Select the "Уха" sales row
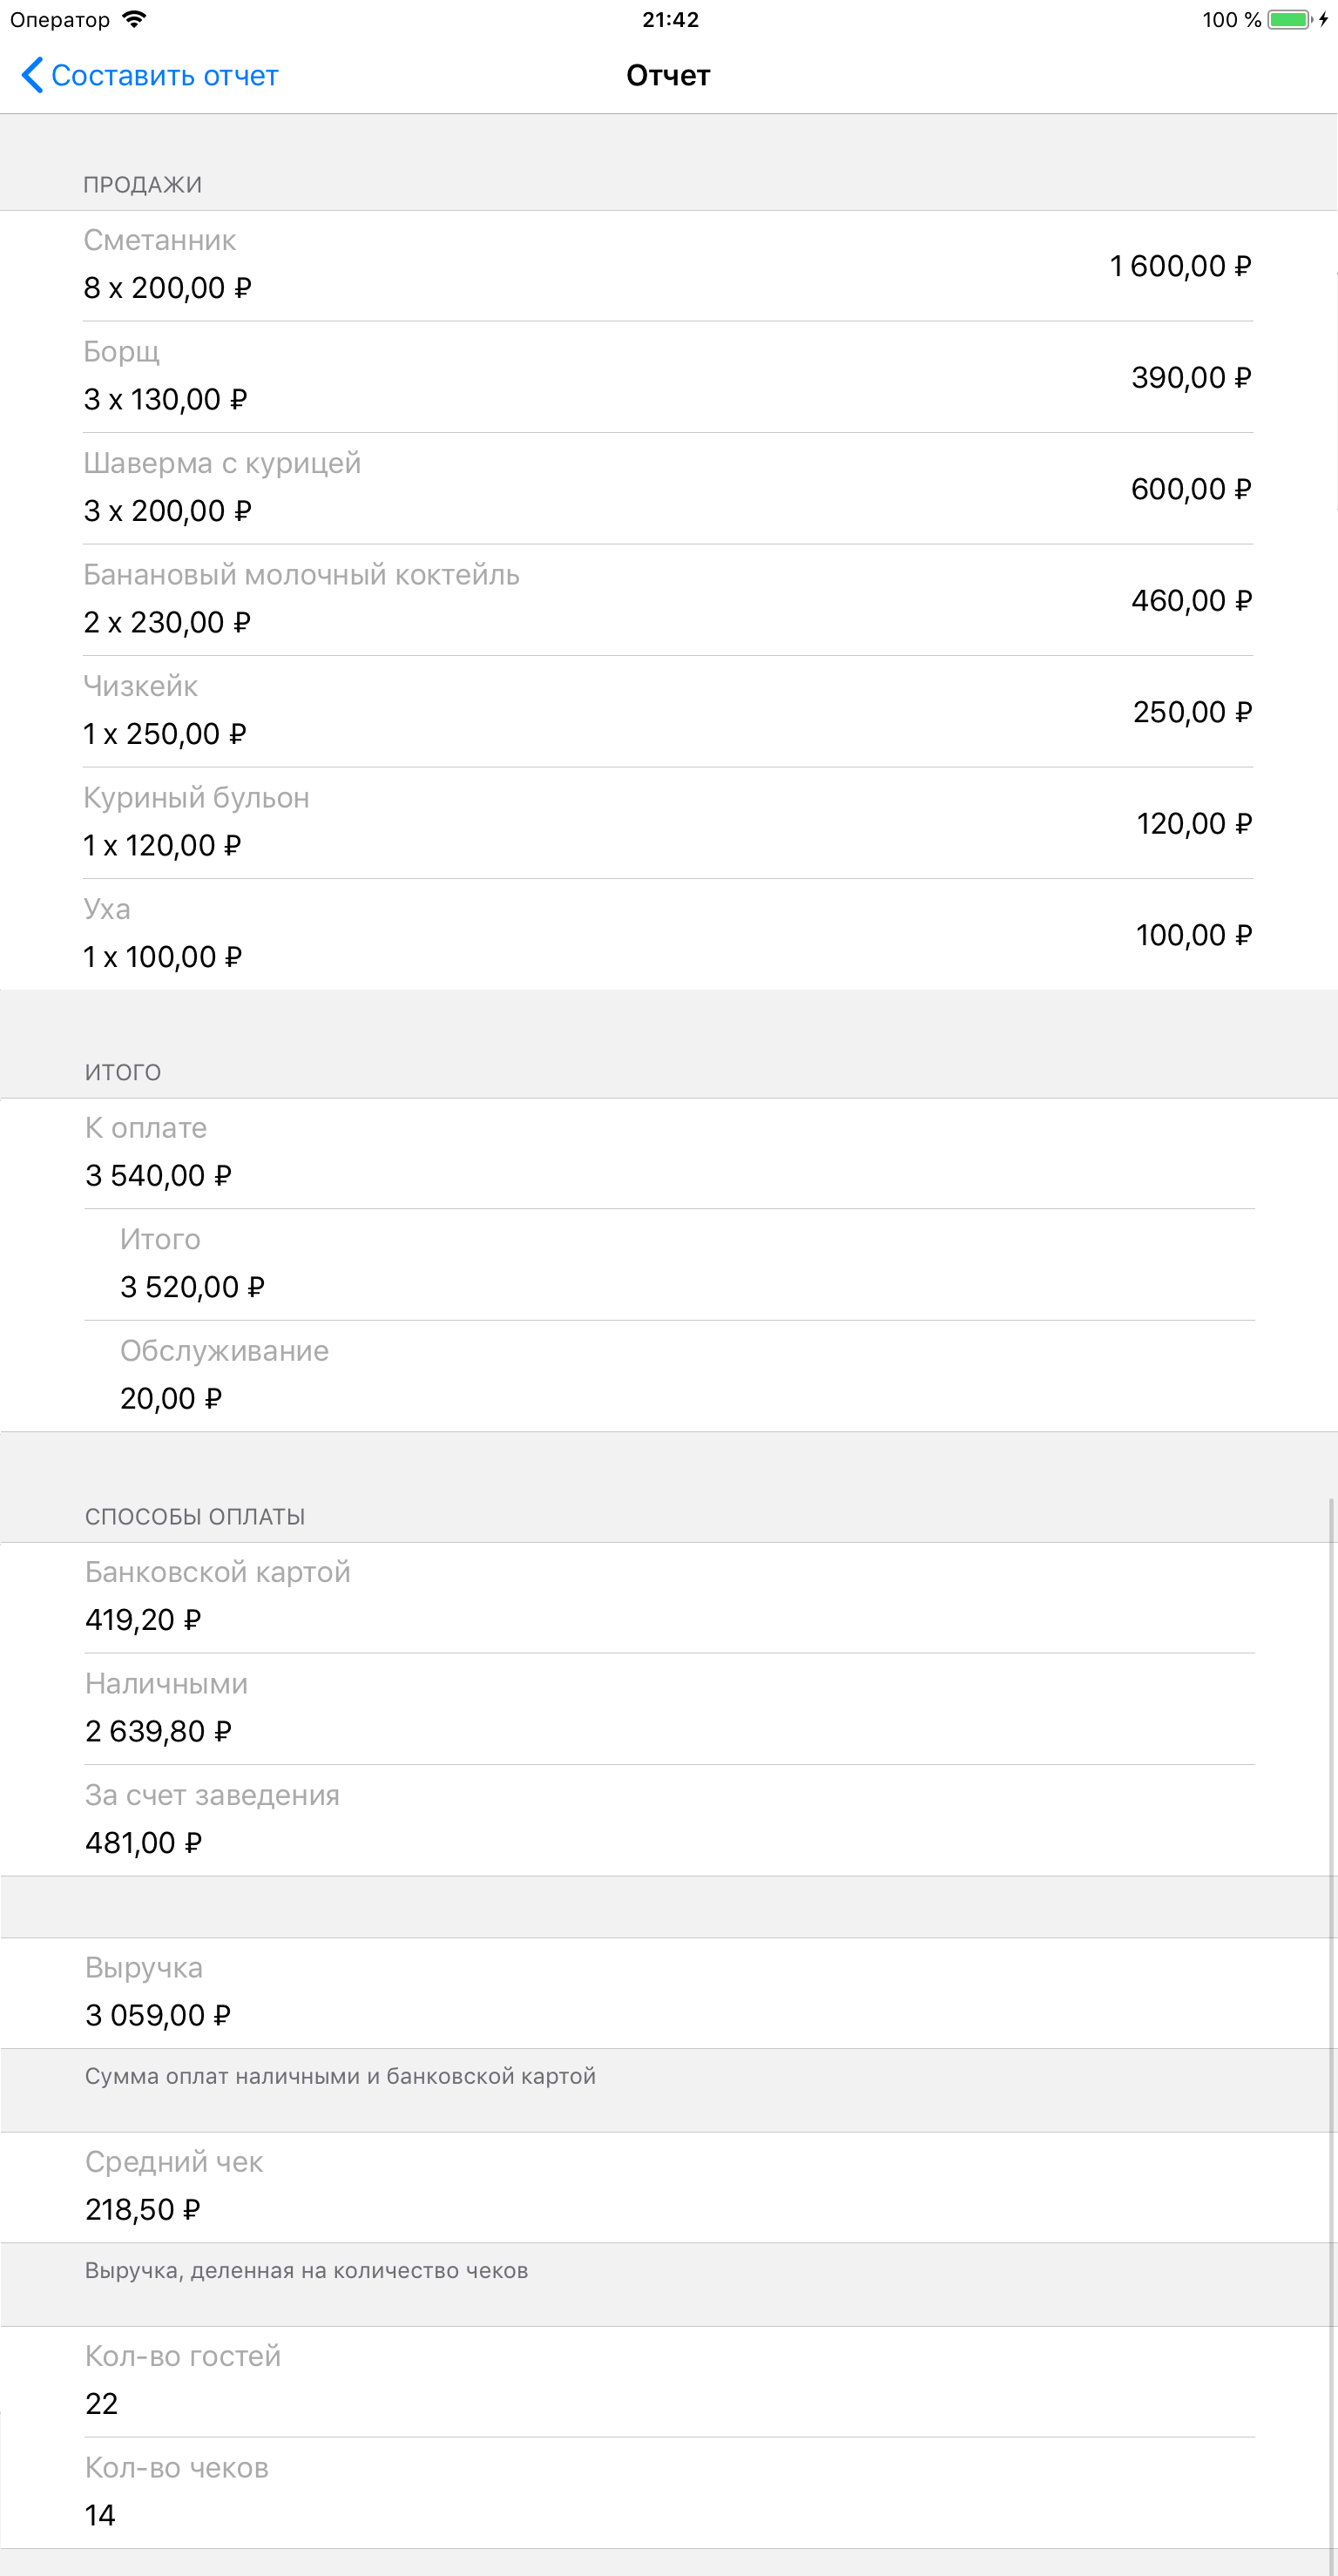The height and width of the screenshot is (2576, 1338). 668,934
